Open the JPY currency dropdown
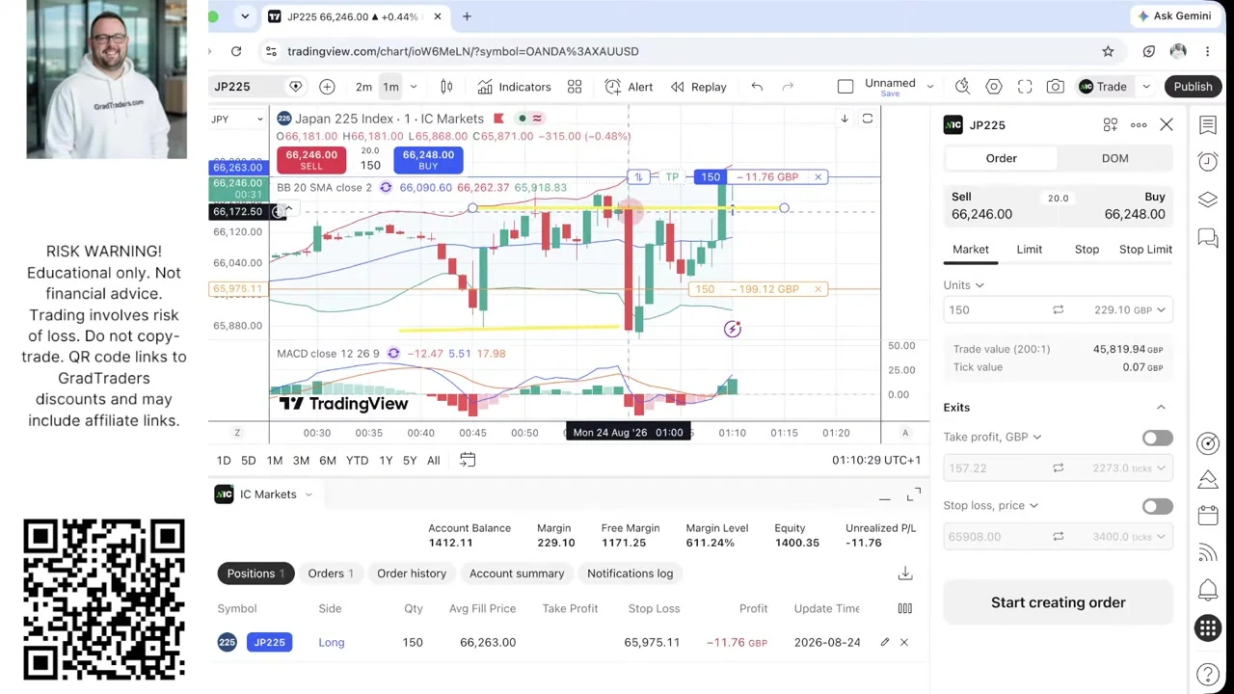This screenshot has height=694, width=1234. click(237, 120)
